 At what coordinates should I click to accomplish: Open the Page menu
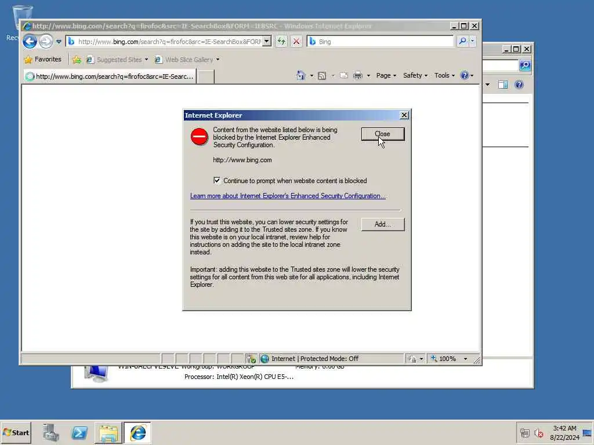point(386,75)
